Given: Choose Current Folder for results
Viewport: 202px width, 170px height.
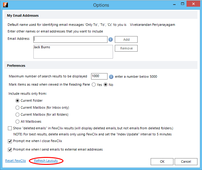Looking at the screenshot, I should (17, 100).
